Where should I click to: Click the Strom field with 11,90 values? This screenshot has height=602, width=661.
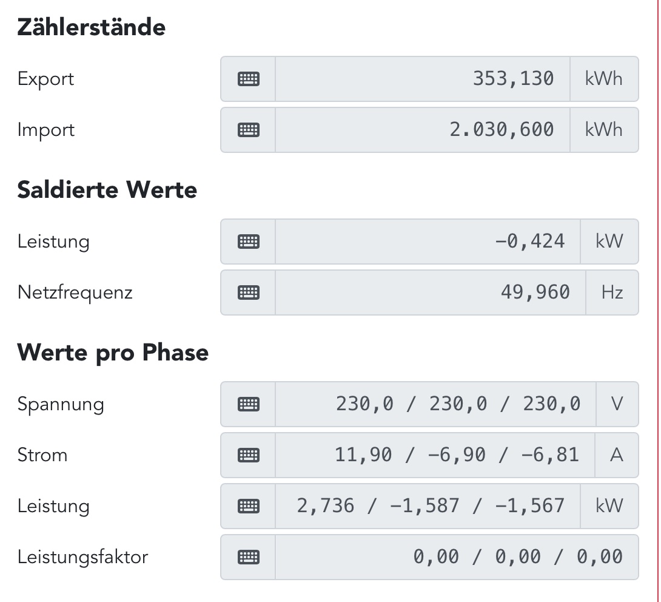tap(435, 455)
